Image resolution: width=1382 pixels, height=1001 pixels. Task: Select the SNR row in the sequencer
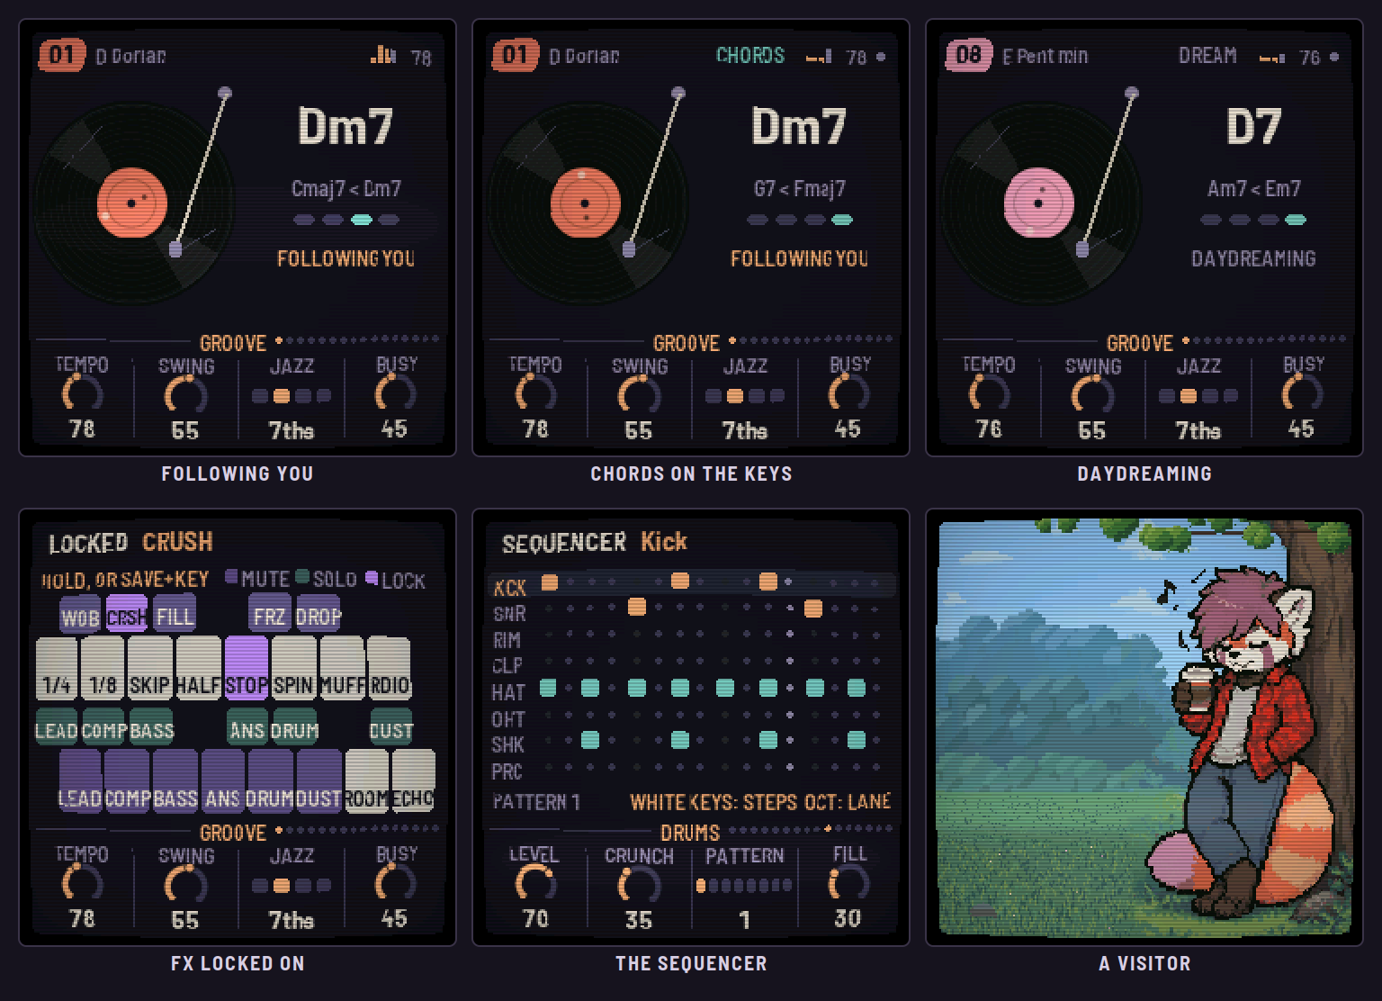click(x=691, y=611)
